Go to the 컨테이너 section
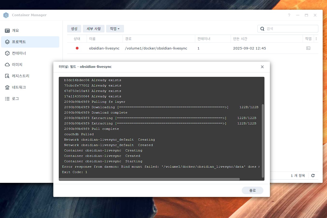 pos(19,53)
